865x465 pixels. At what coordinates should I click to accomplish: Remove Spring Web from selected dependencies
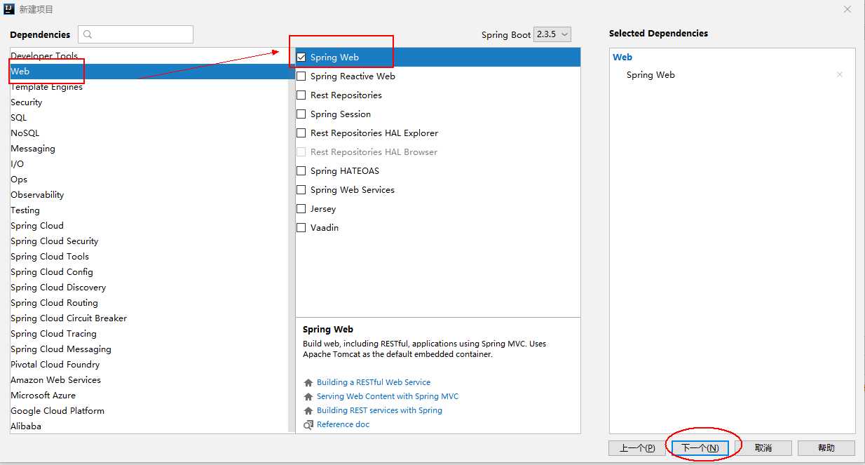click(x=840, y=75)
